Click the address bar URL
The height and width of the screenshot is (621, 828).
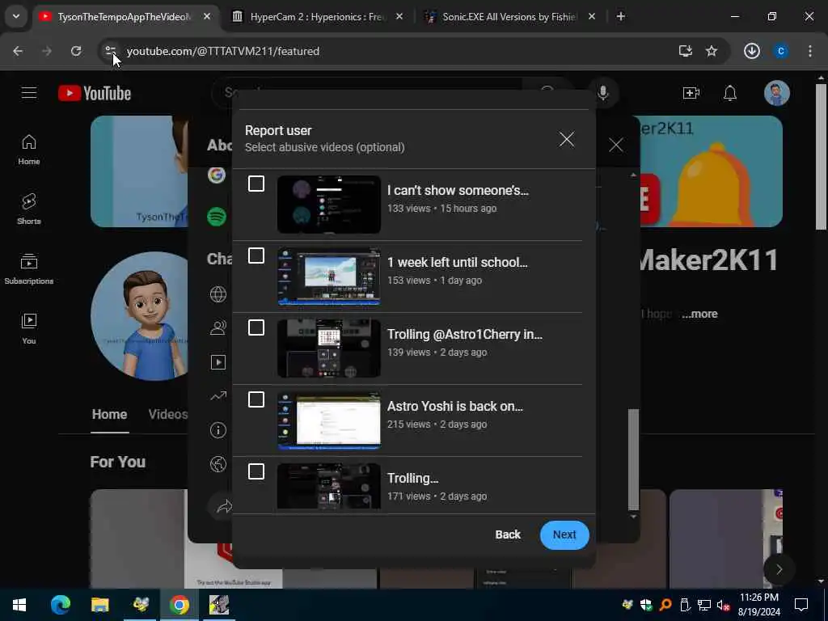tap(223, 51)
